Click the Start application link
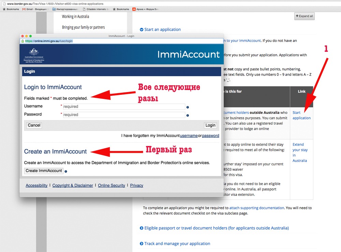Screen dimensions: 341x252 (301, 115)
